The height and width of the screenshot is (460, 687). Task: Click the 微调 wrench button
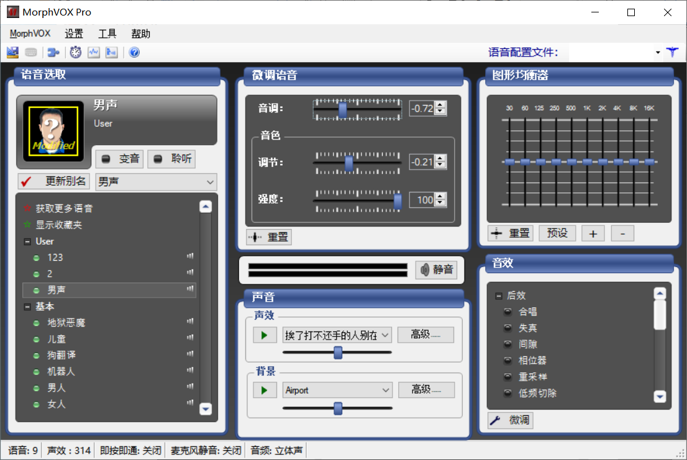click(511, 421)
